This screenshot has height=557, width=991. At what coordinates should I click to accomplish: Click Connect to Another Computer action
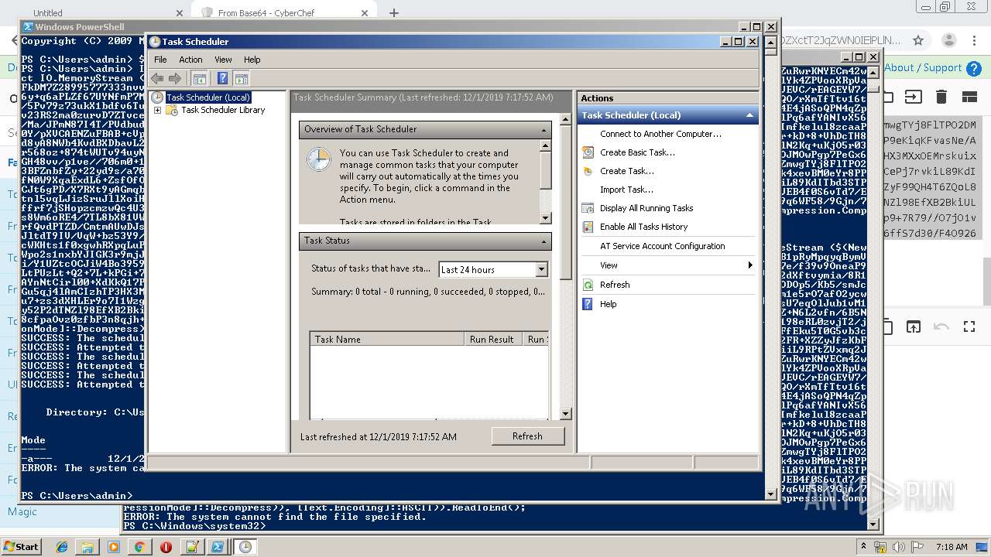pos(660,134)
